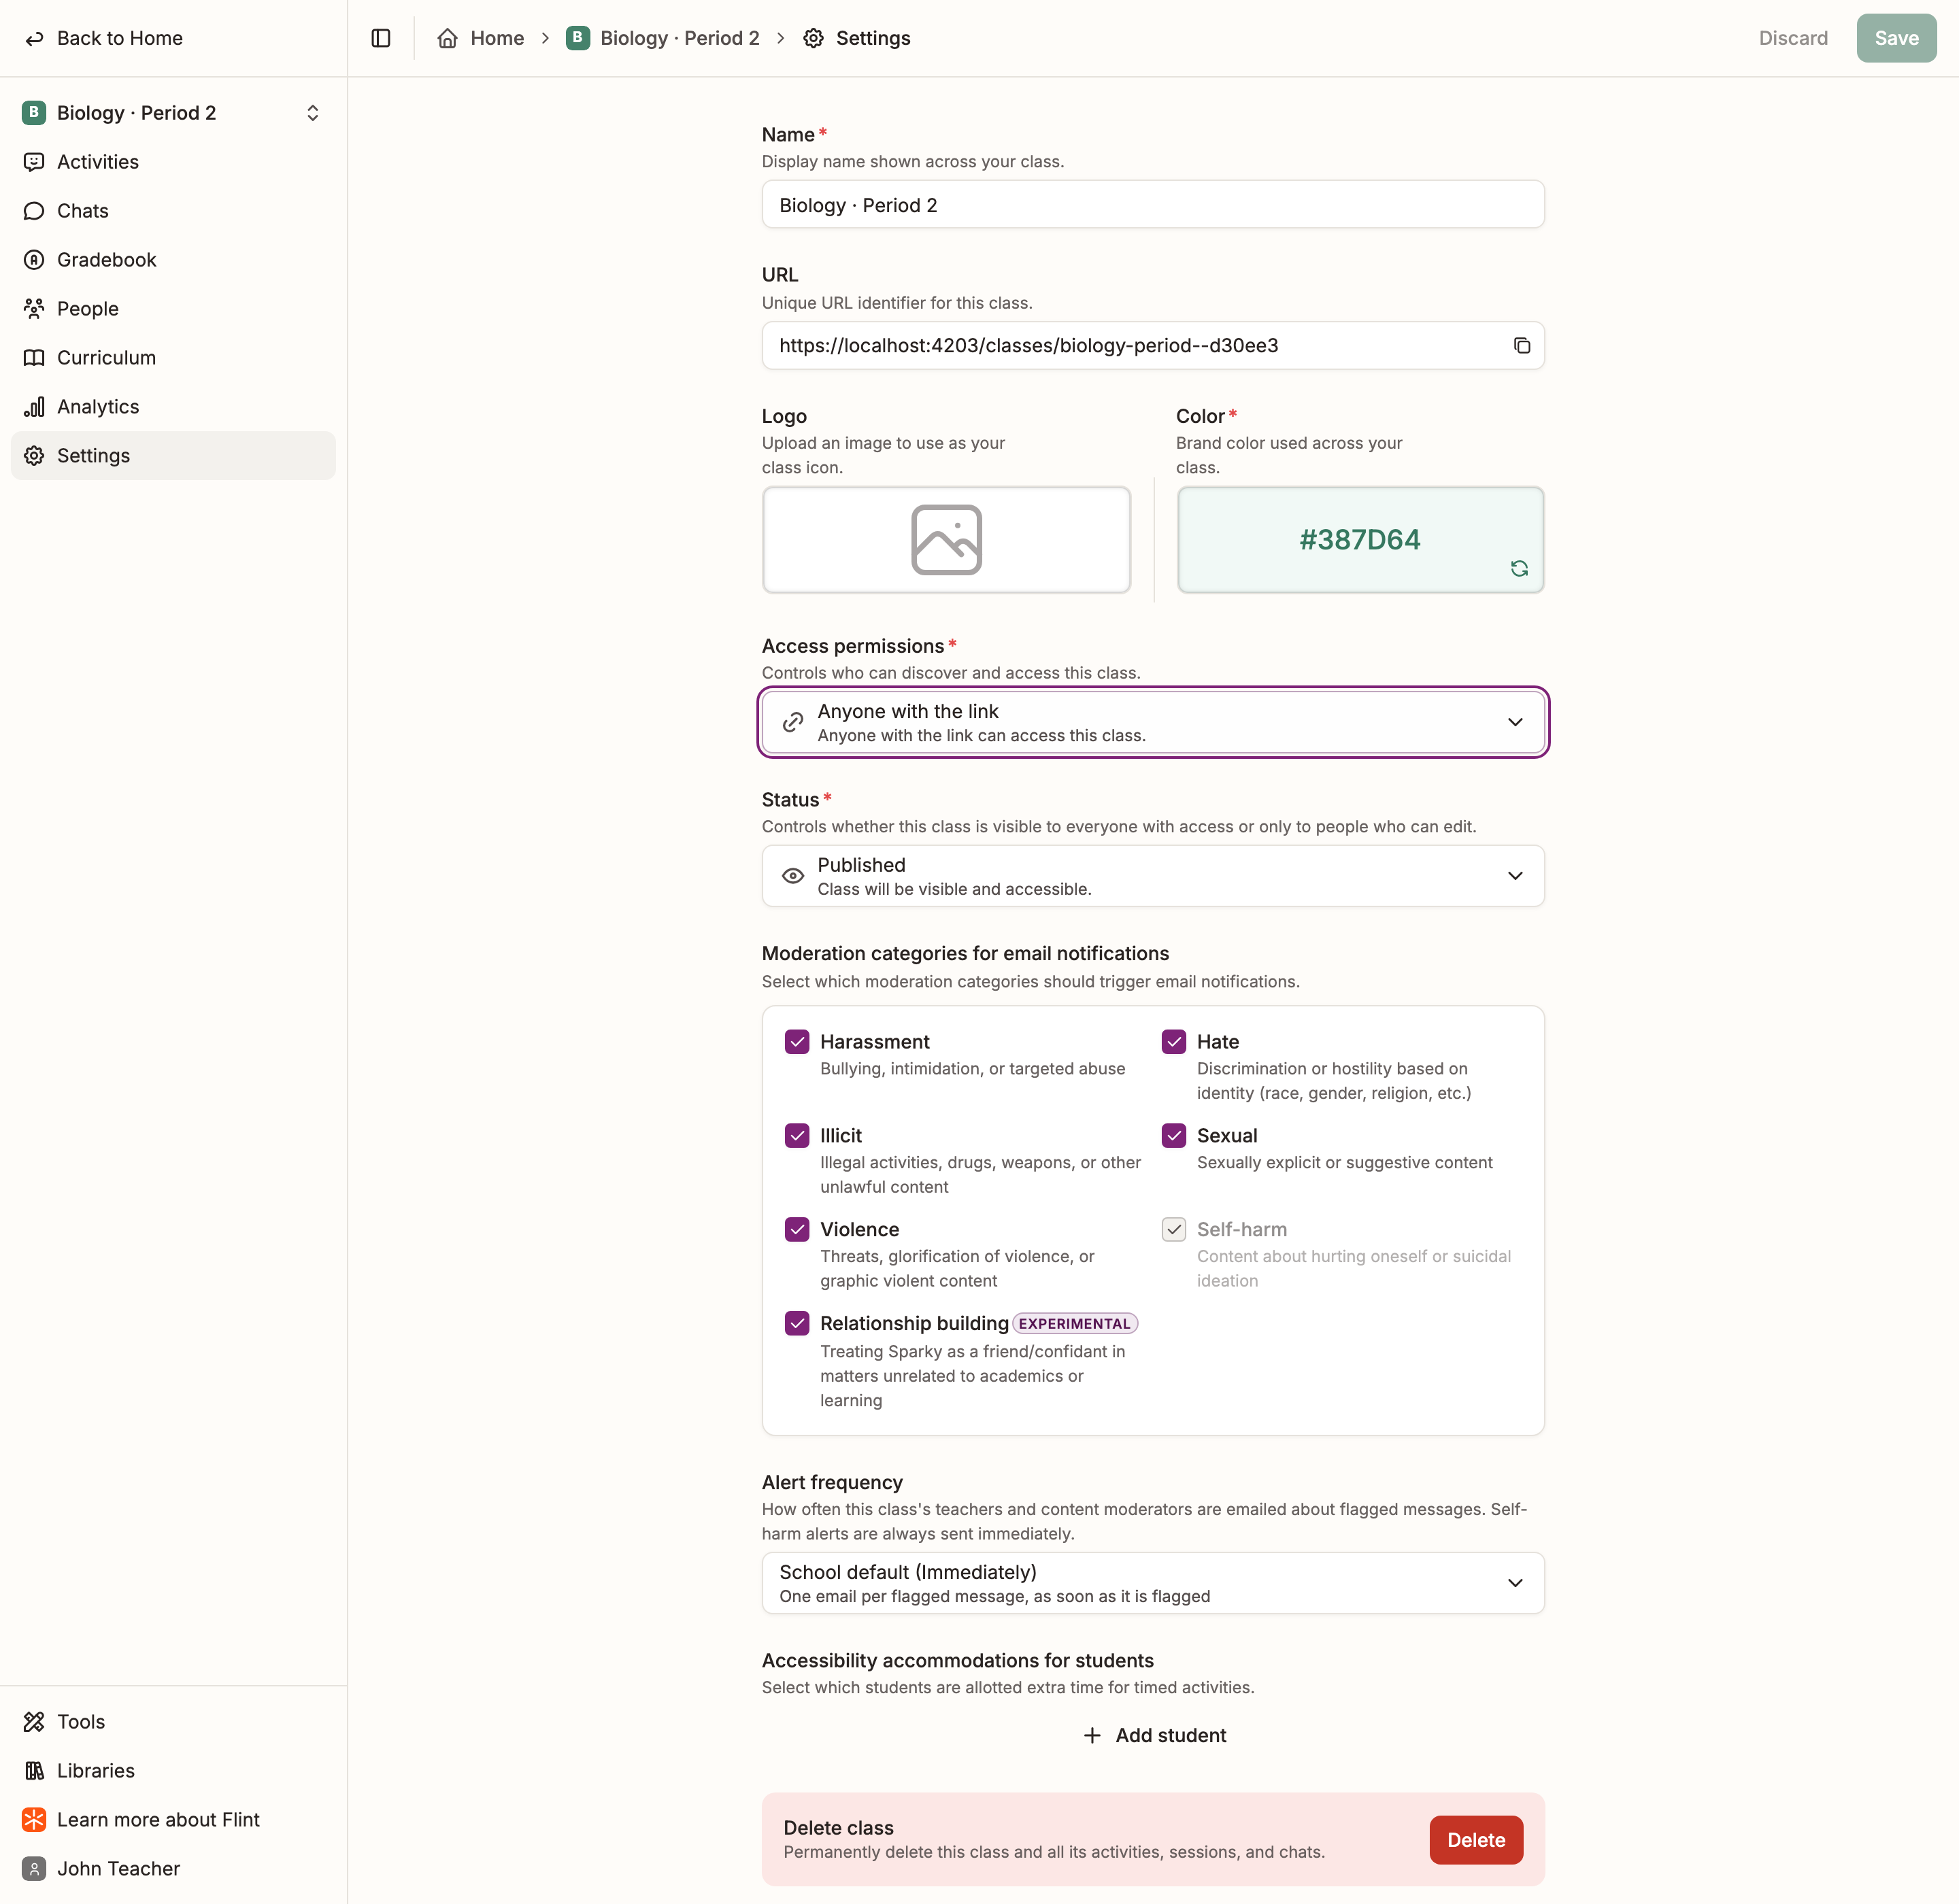The width and height of the screenshot is (1959, 1904).
Task: Toggle the Relationship building checkbox
Action: pos(797,1323)
